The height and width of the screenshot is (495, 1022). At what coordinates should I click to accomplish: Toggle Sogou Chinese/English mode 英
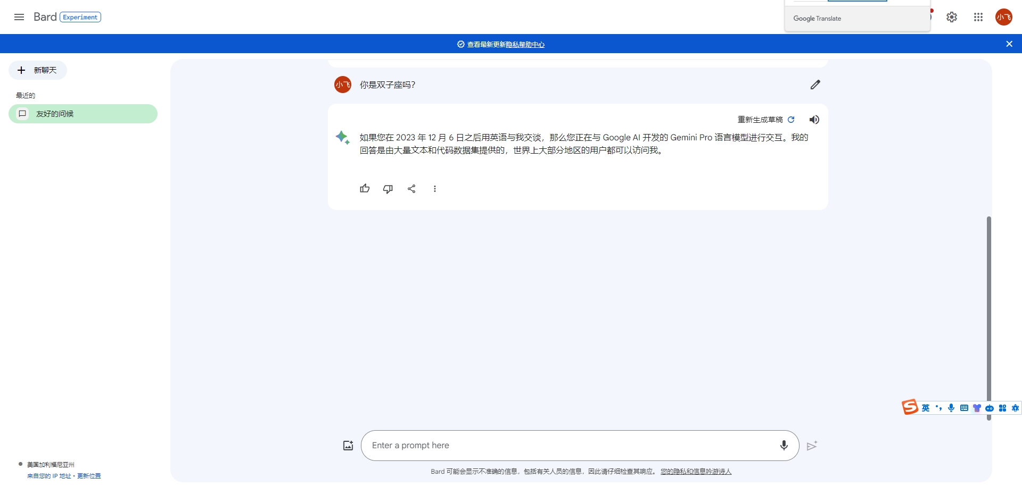[926, 408]
